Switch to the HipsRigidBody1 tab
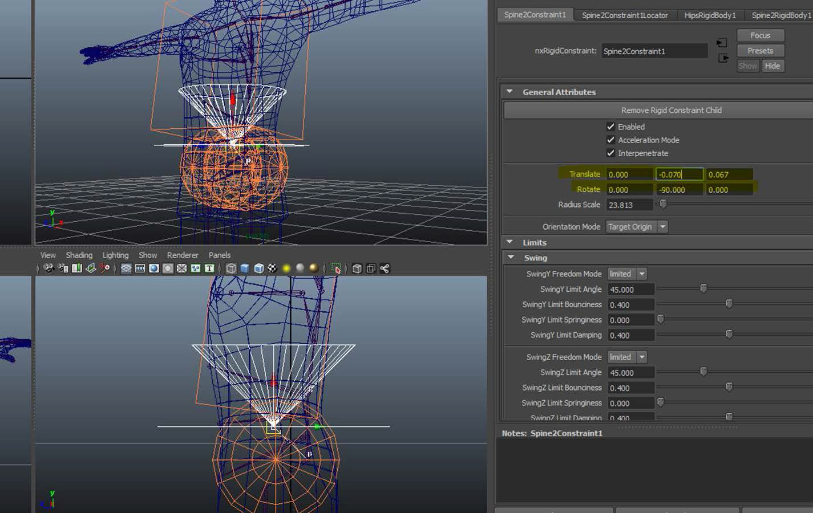Screen dimensions: 813x513 [x=710, y=15]
